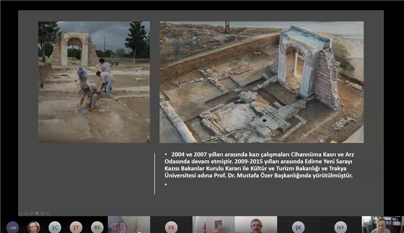
Task: Select the EB participant avatar
Action: (x=171, y=227)
